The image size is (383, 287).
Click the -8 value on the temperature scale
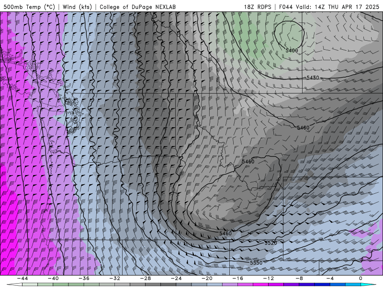click(299, 278)
